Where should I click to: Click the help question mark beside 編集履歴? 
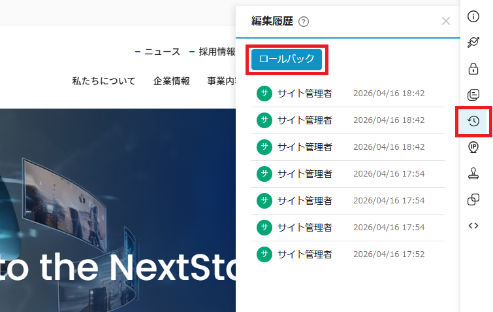point(303,22)
